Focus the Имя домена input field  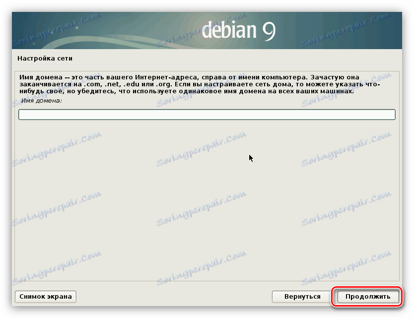click(x=207, y=115)
